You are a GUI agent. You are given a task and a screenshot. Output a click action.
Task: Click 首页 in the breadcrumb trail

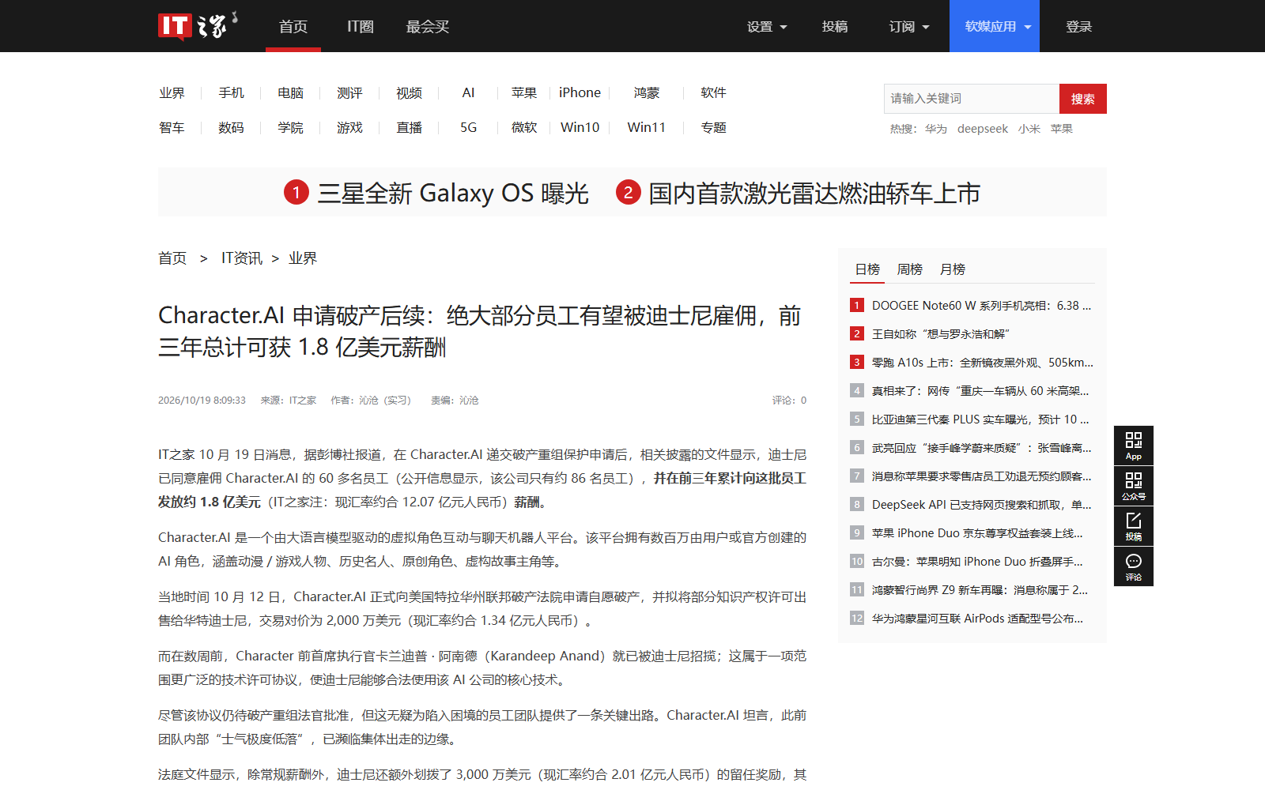tap(172, 258)
